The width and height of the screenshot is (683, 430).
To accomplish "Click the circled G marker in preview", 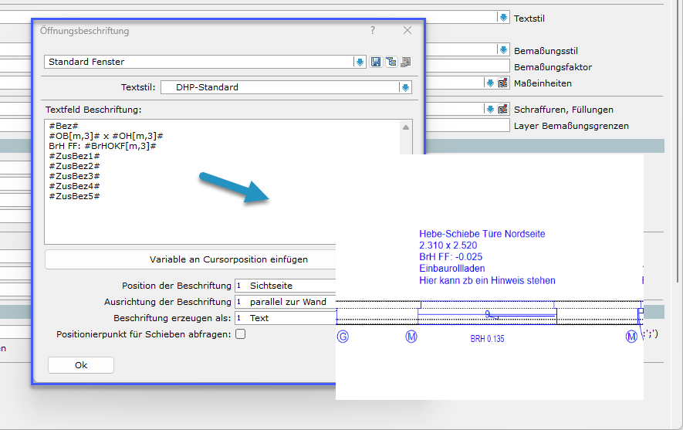I will pos(343,337).
